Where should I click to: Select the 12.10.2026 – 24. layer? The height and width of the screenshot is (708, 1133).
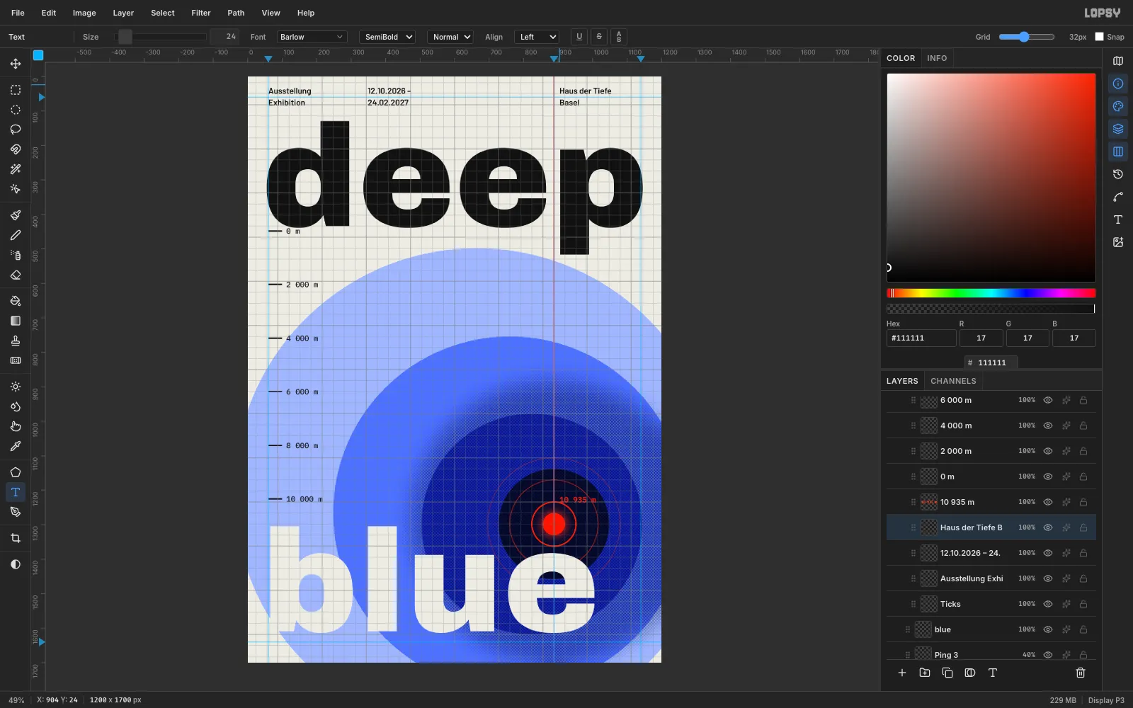[x=991, y=553]
